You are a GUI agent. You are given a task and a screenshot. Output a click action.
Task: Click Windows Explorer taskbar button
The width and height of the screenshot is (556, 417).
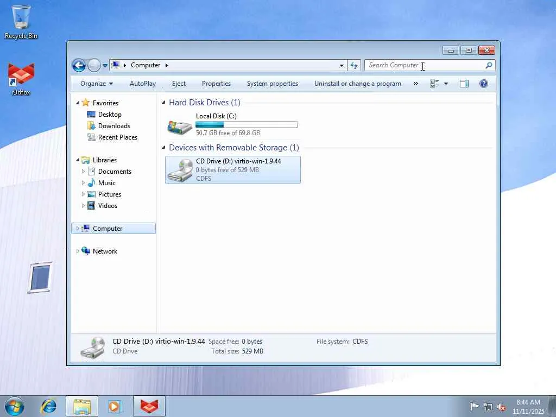point(82,406)
